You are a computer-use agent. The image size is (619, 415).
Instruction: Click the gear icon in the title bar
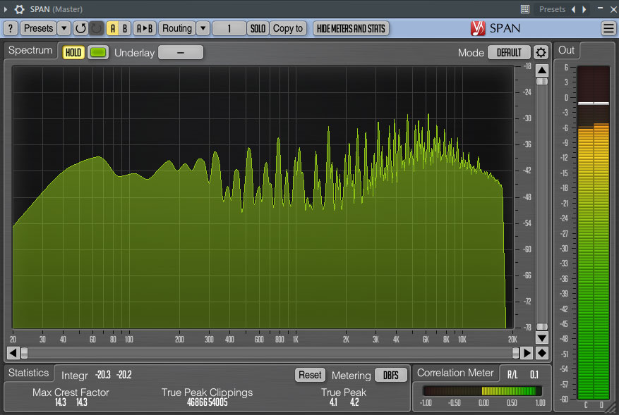click(x=19, y=9)
